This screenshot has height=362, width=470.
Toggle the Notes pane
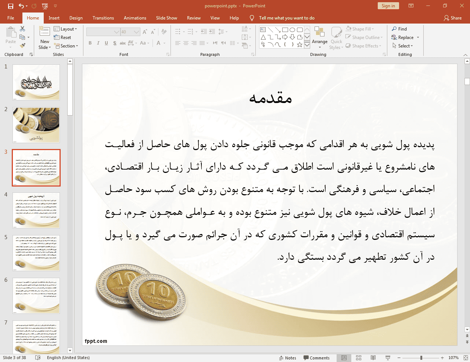287,358
